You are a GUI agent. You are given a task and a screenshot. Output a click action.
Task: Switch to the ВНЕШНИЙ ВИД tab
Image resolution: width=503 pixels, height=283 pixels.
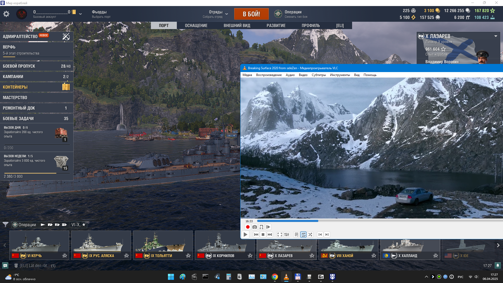[x=237, y=25]
